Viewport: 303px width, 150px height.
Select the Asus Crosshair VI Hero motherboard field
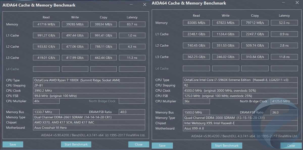[x=89, y=128]
